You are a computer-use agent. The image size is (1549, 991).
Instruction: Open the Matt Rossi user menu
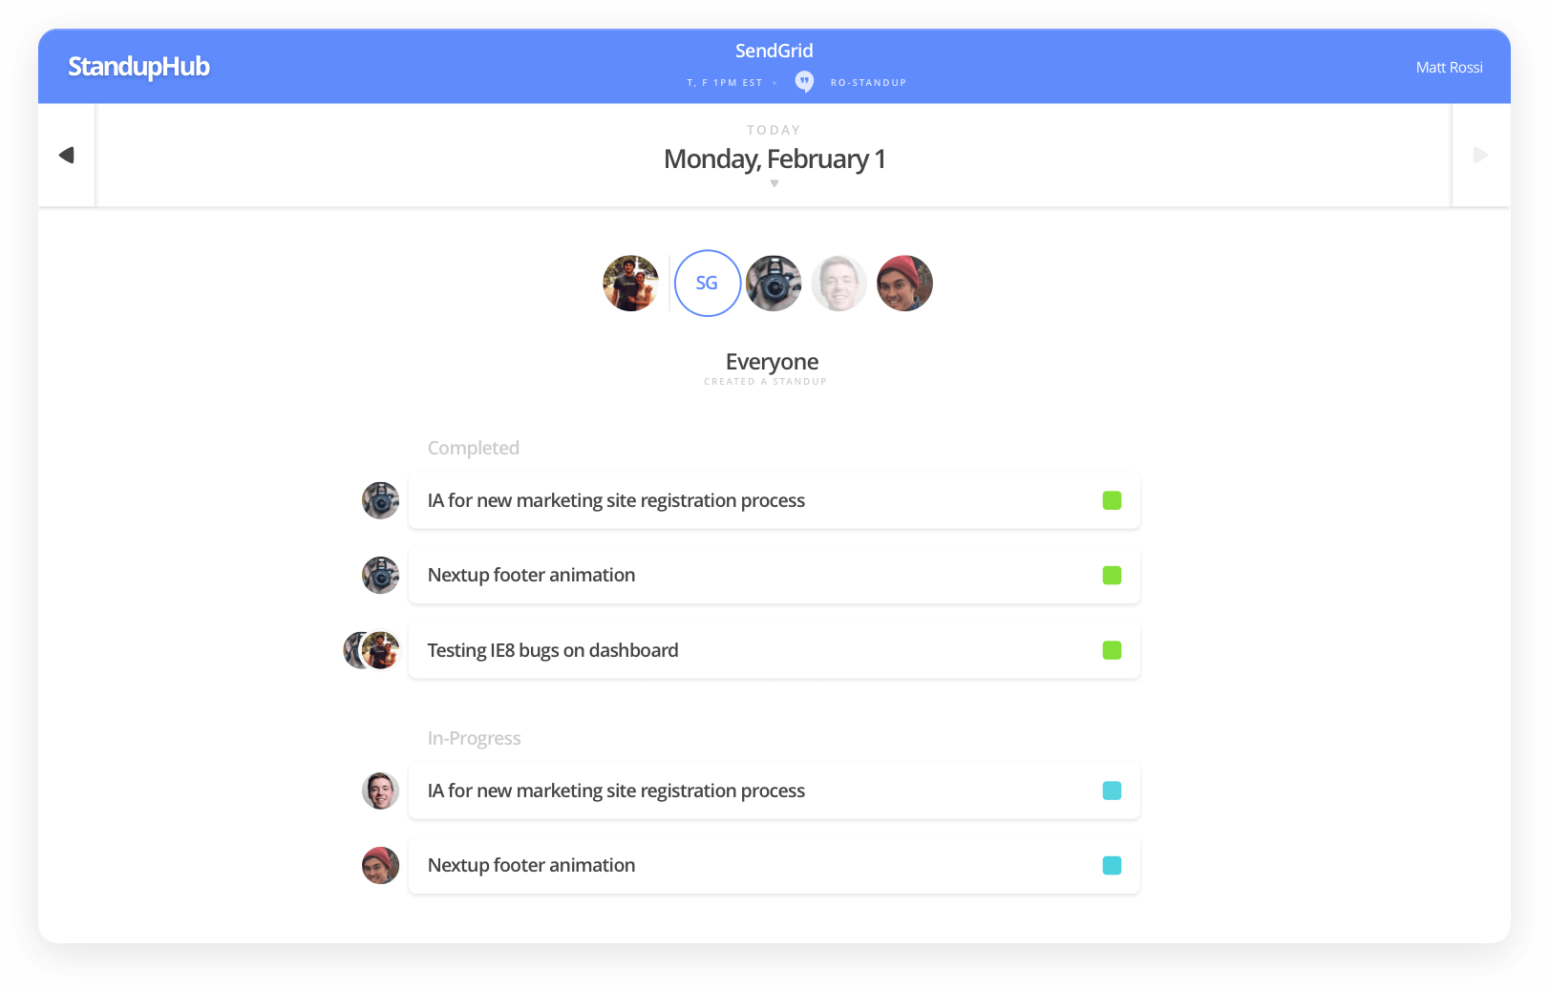(1449, 68)
